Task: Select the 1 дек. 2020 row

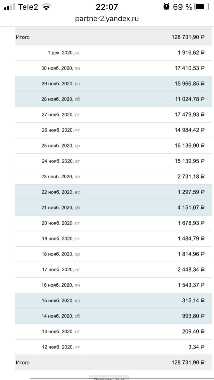Action: tap(113, 53)
